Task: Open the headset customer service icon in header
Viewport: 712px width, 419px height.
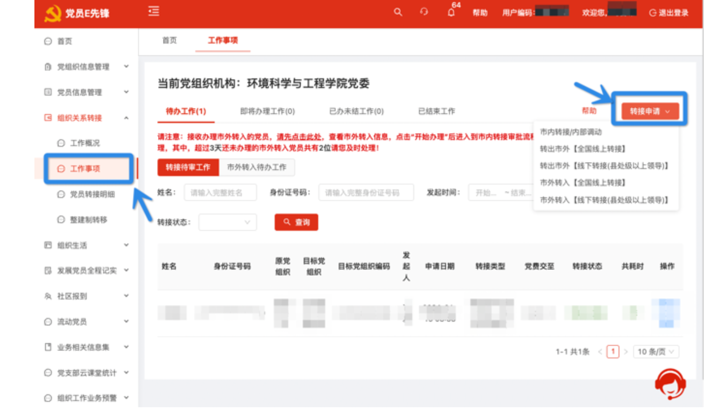Action: click(x=424, y=12)
